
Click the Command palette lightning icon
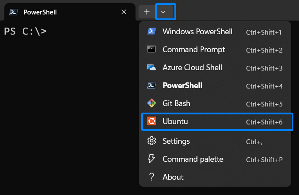(152, 159)
